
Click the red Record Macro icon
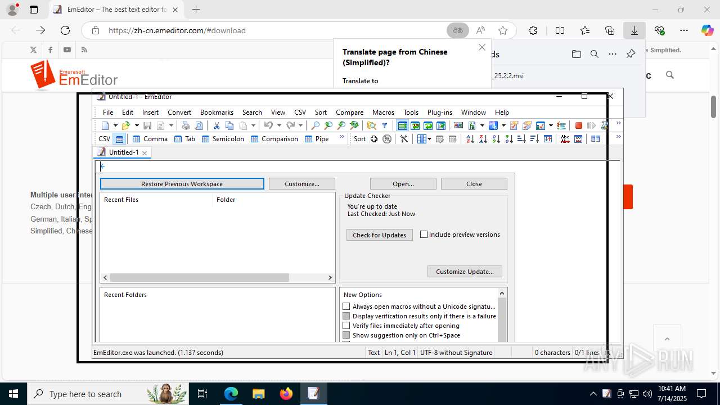(578, 125)
